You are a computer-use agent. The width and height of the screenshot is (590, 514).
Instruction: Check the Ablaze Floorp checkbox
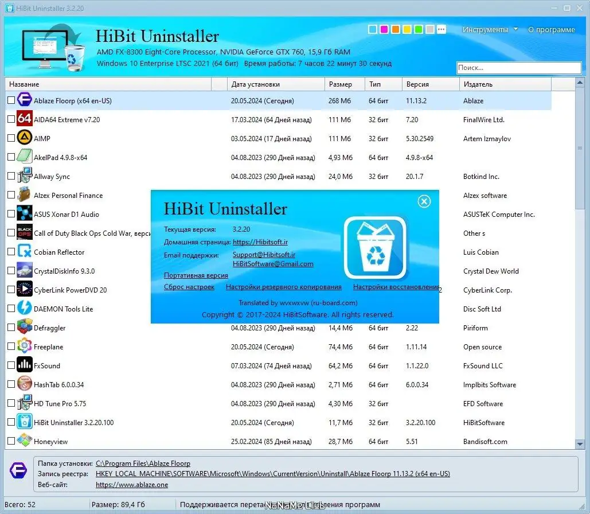(11, 100)
